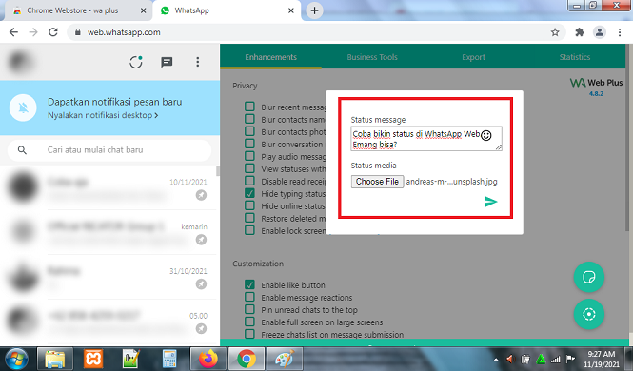The image size is (633, 371).
Task: Click the taskbar clock 9:27 AM
Action: point(602,359)
